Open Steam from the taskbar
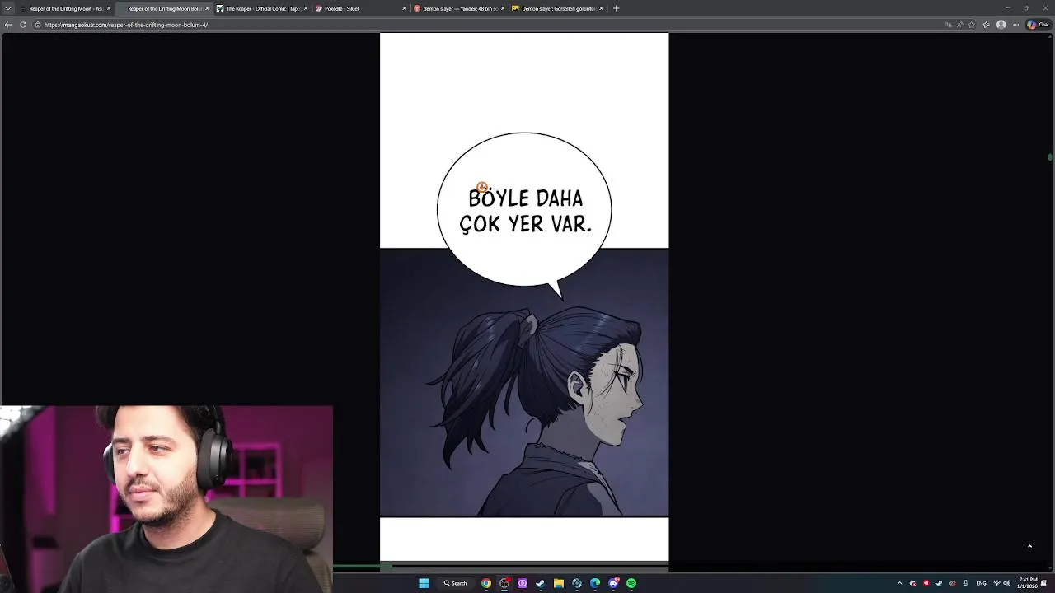The width and height of the screenshot is (1055, 593). pyautogui.click(x=540, y=583)
